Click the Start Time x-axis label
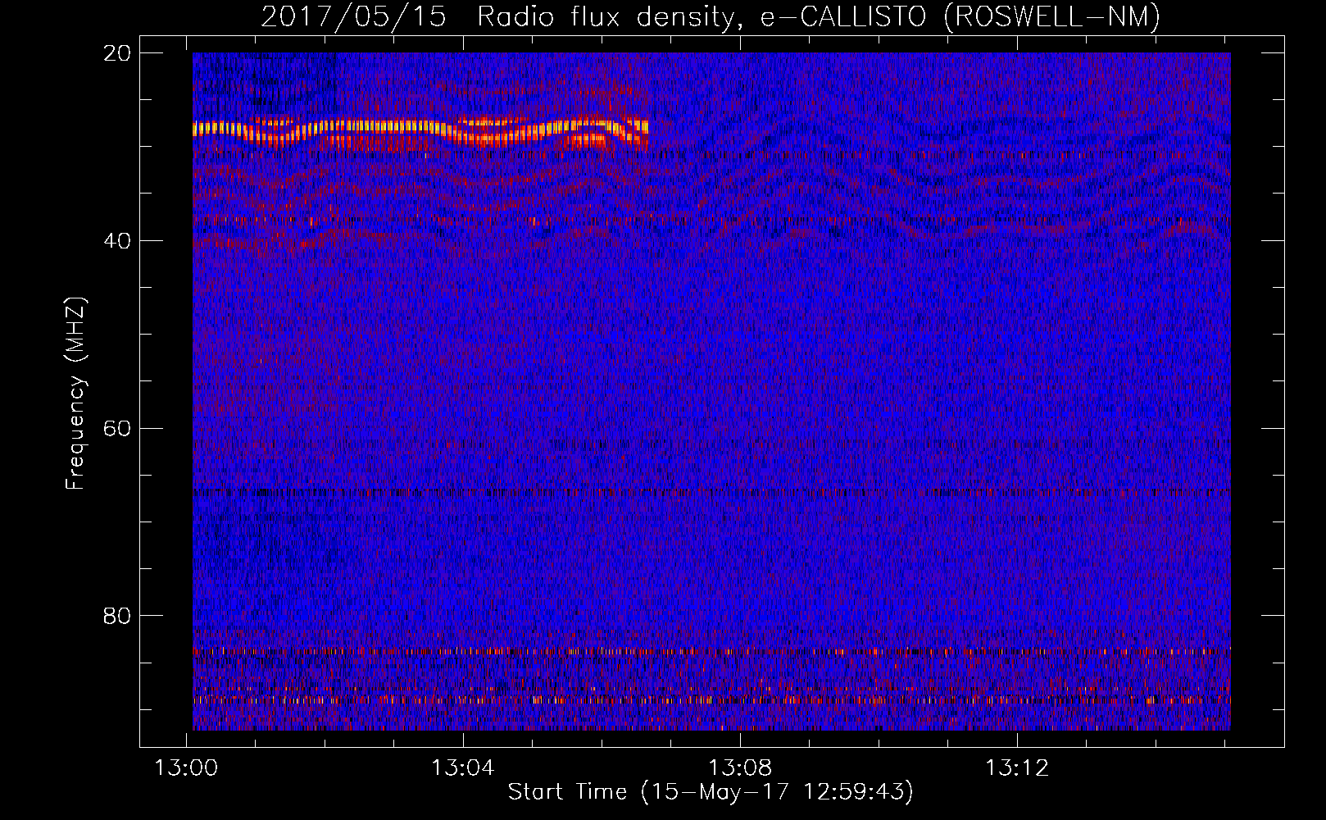 (x=711, y=792)
